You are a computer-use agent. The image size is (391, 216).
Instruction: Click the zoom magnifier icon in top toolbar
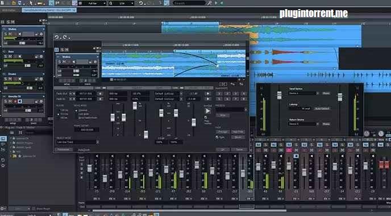(111, 3)
